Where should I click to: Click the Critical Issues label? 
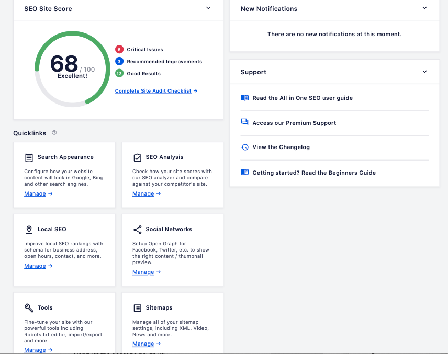pos(145,49)
